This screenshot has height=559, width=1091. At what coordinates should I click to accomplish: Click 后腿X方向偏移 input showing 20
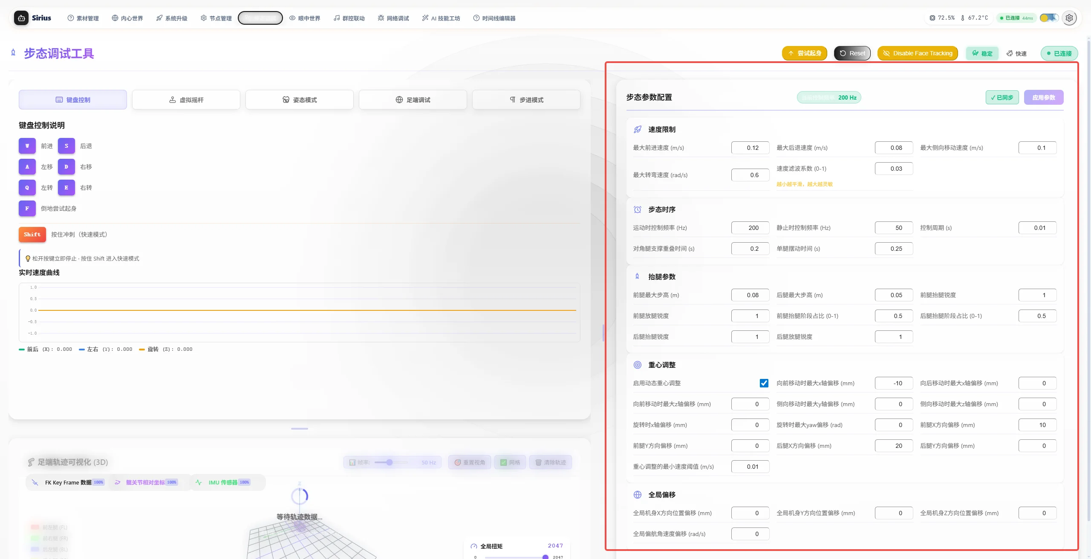coord(894,446)
